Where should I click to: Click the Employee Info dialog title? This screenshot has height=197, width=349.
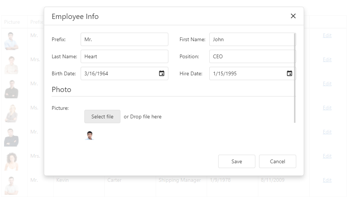75,16
